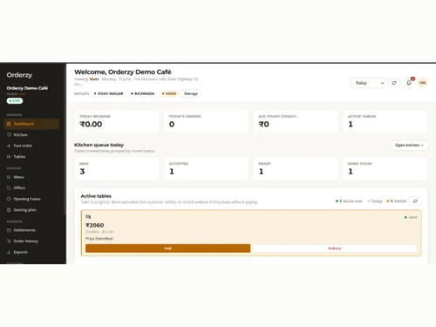
Task: Click the Done Today count card
Action: [385, 168]
